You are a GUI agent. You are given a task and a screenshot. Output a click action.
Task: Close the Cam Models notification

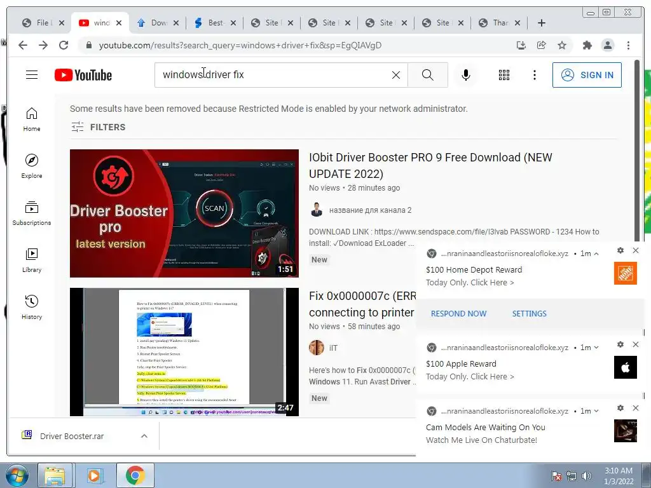pos(636,408)
